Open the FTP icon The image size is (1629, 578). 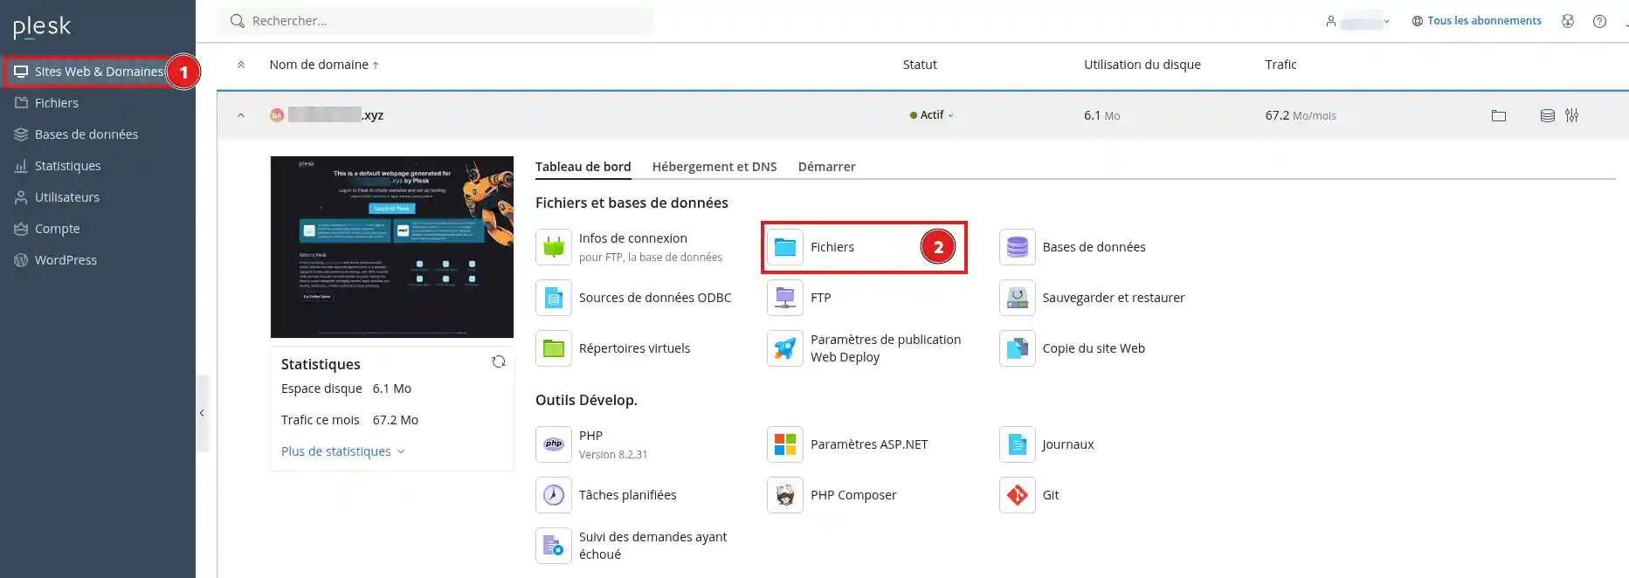tap(785, 298)
